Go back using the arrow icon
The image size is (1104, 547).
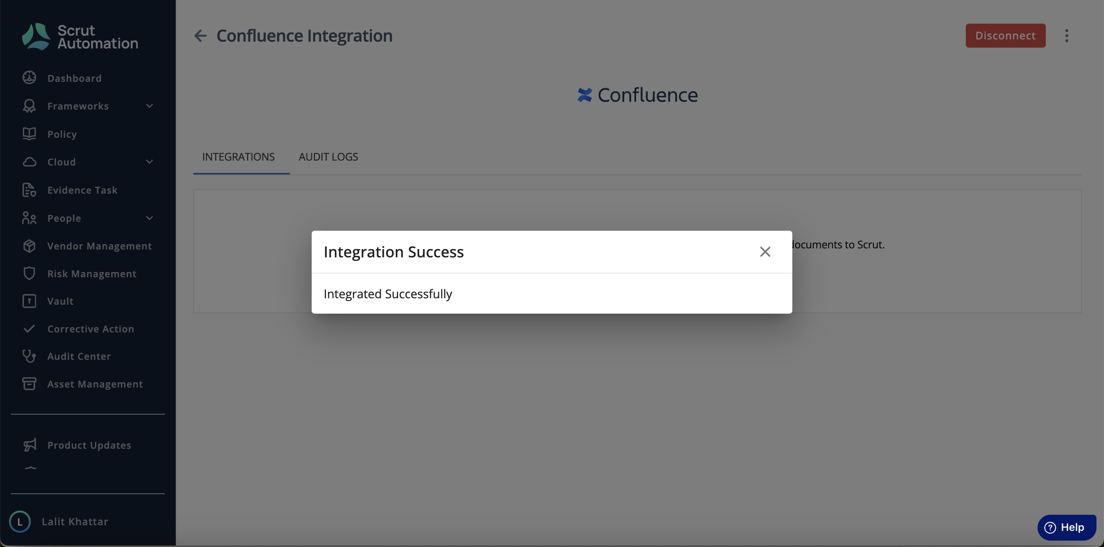[x=200, y=36]
